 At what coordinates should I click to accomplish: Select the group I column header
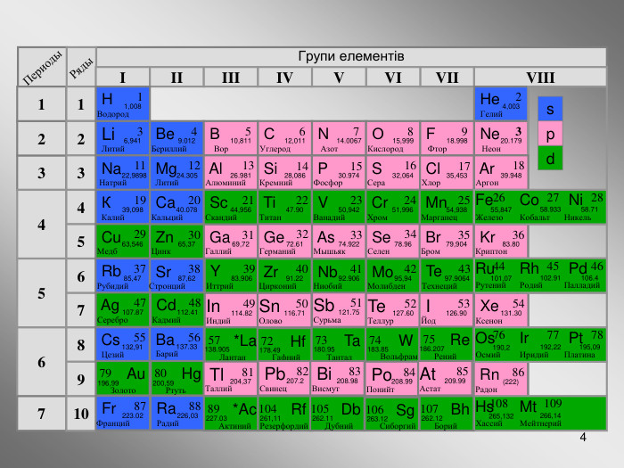[122, 76]
